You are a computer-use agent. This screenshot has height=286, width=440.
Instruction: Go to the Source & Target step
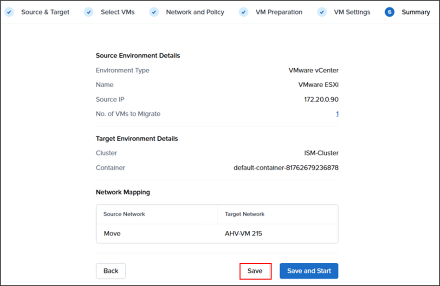click(45, 12)
